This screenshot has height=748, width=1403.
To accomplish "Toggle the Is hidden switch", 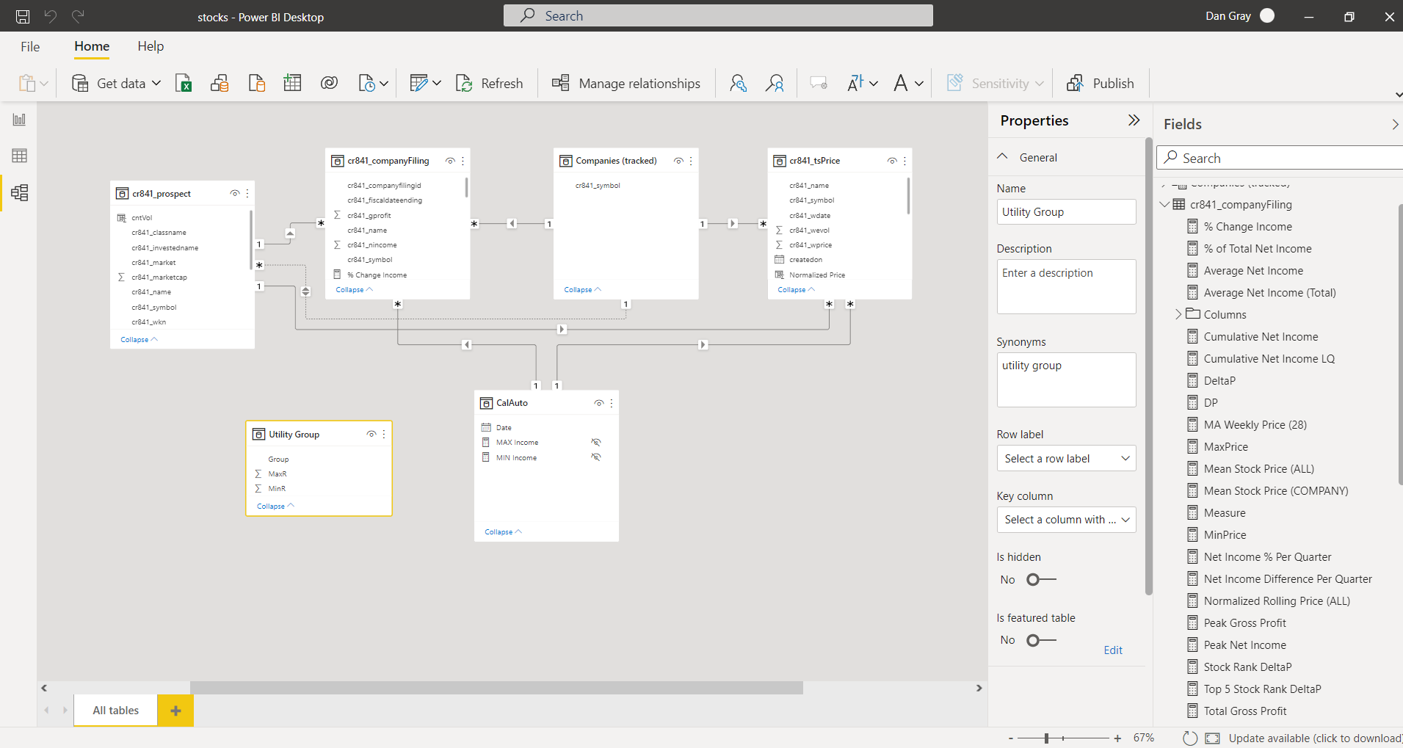I will coord(1040,580).
